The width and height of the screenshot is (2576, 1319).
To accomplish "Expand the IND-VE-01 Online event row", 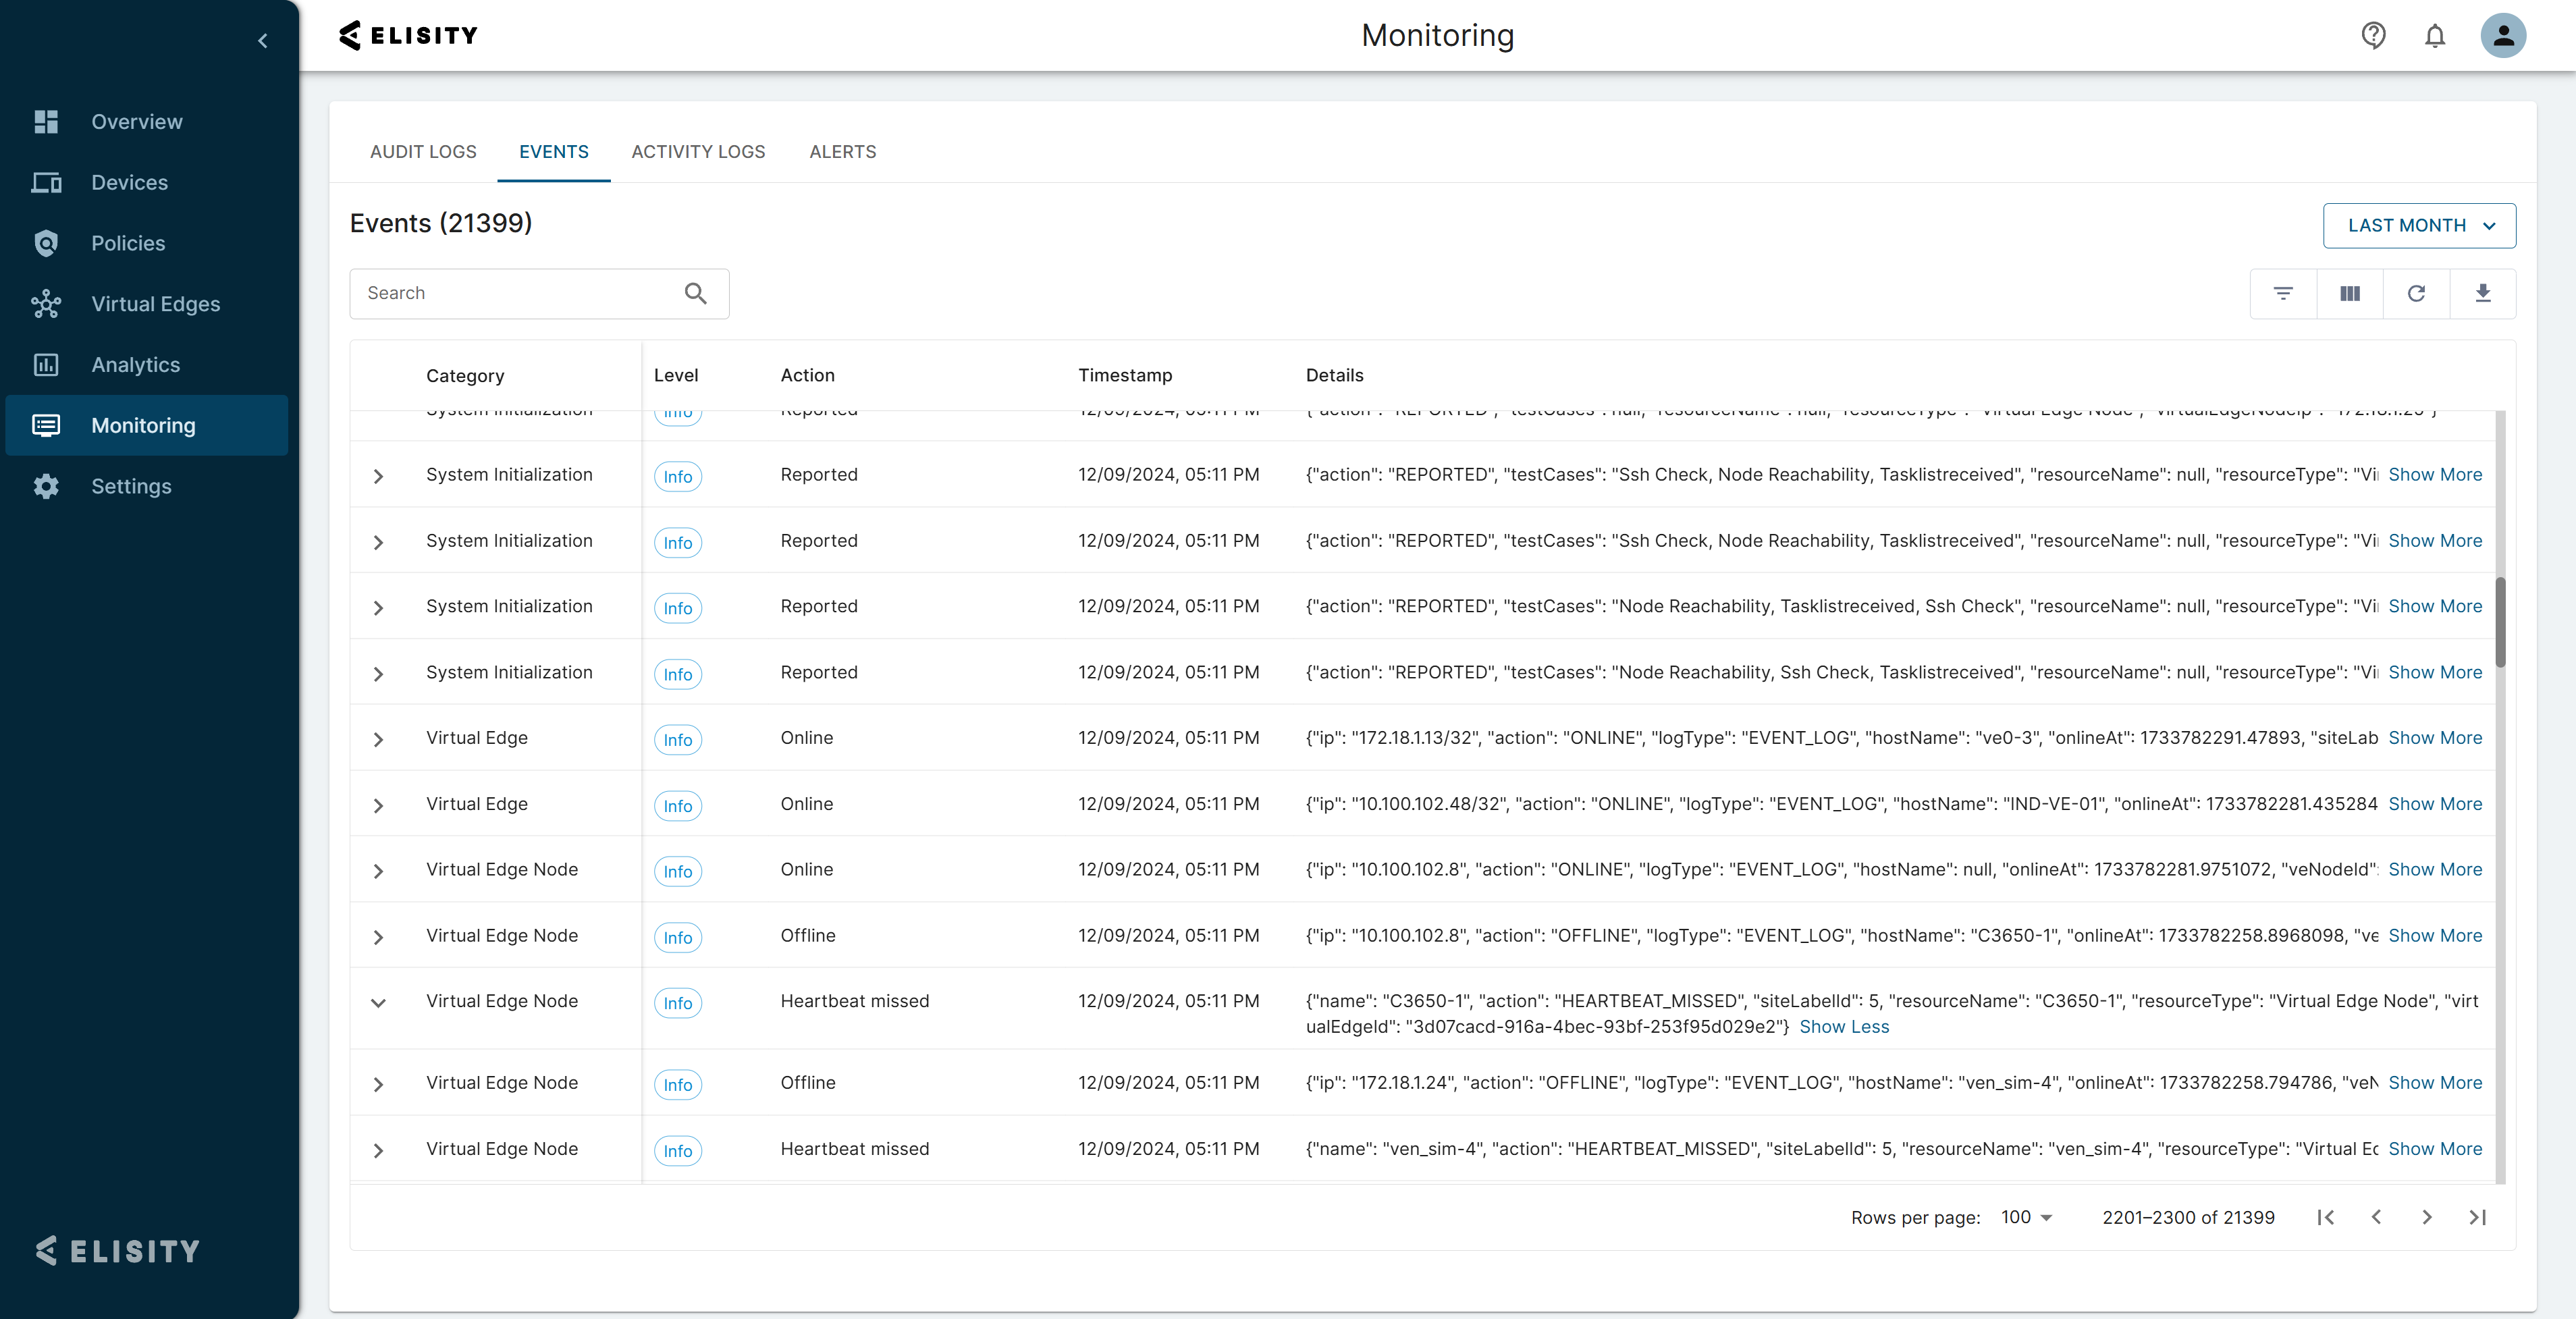I will click(378, 806).
